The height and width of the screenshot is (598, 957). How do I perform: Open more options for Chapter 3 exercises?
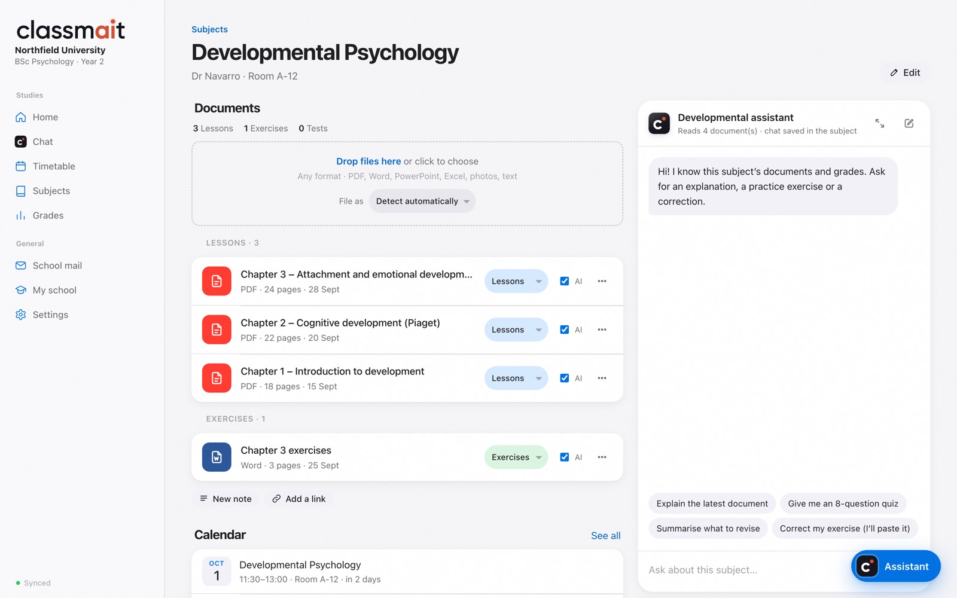click(x=602, y=457)
